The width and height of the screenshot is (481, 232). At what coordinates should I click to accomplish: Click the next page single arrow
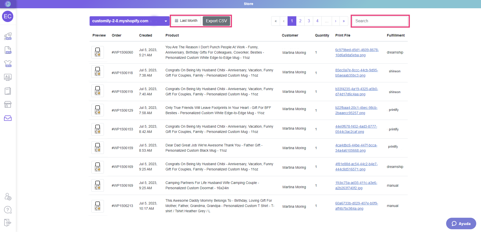pos(335,21)
